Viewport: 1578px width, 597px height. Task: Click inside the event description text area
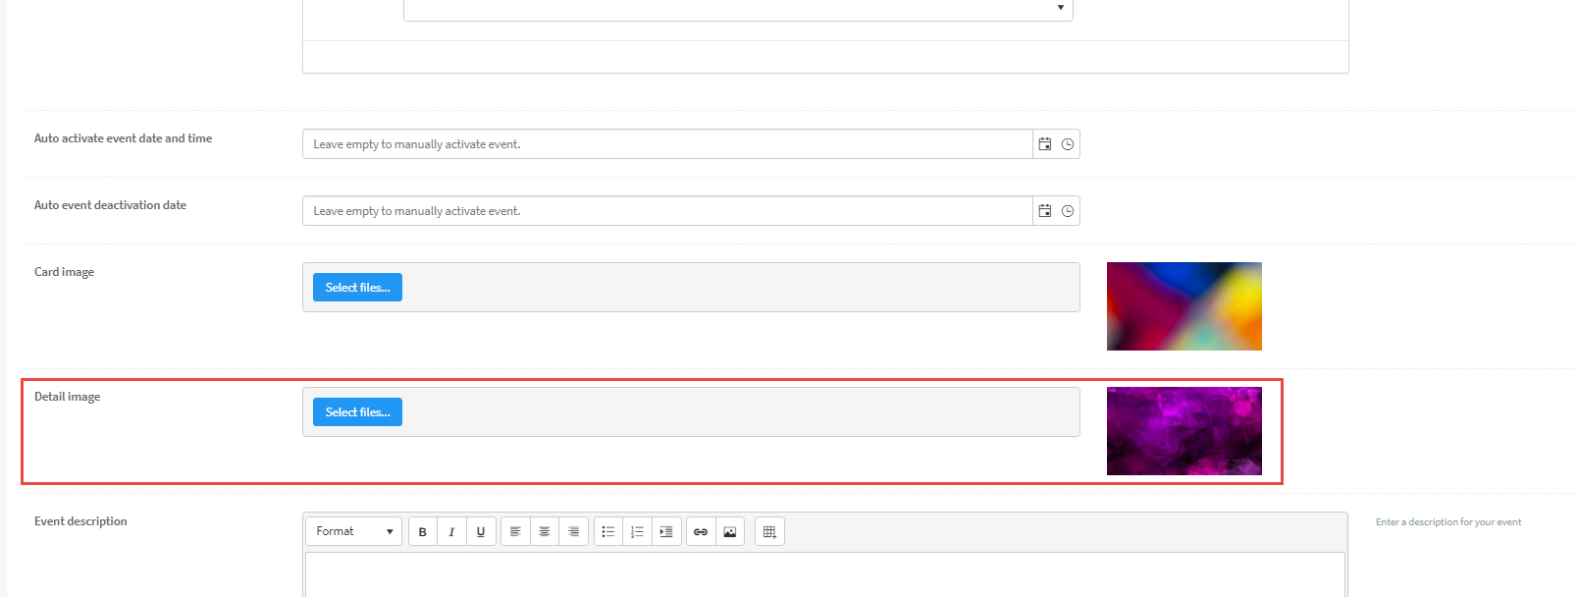pyautogui.click(x=825, y=574)
